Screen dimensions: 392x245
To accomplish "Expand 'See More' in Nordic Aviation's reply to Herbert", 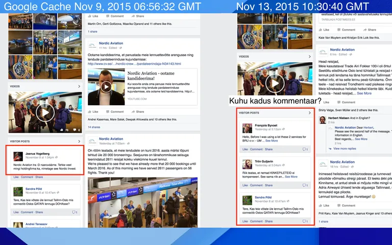I will pos(361,139).
